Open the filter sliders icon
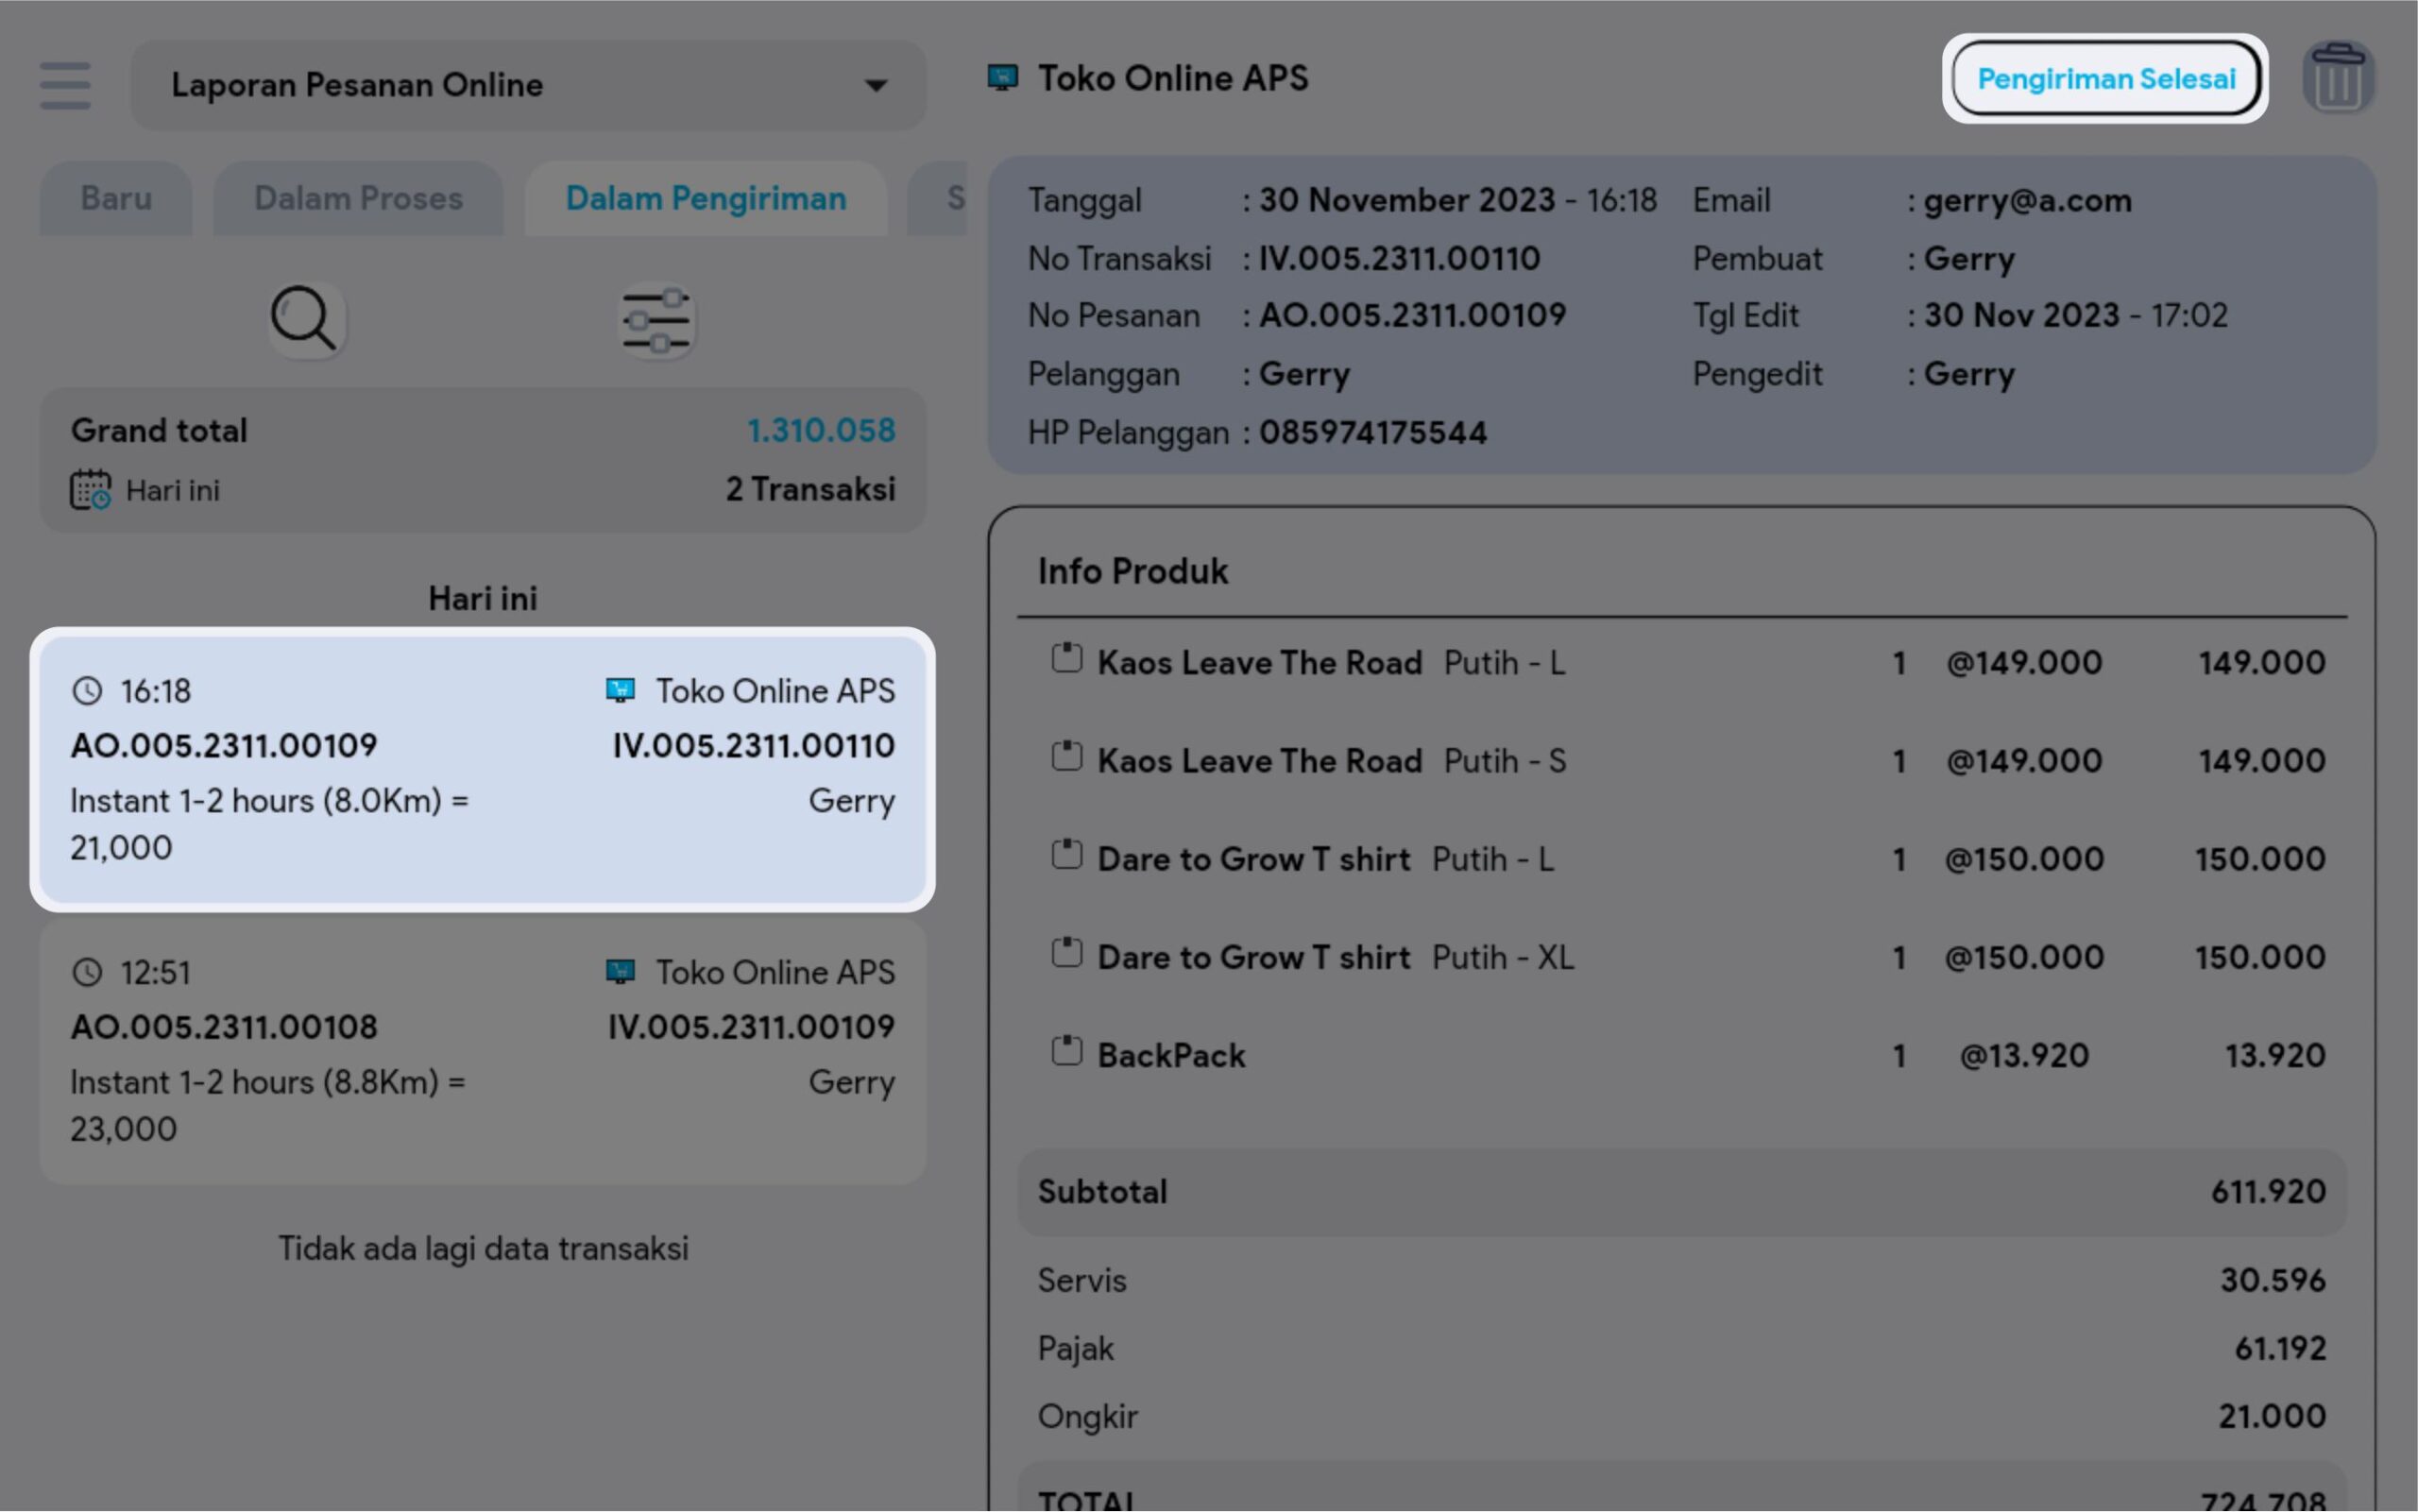Image resolution: width=2418 pixels, height=1512 pixels. point(656,321)
